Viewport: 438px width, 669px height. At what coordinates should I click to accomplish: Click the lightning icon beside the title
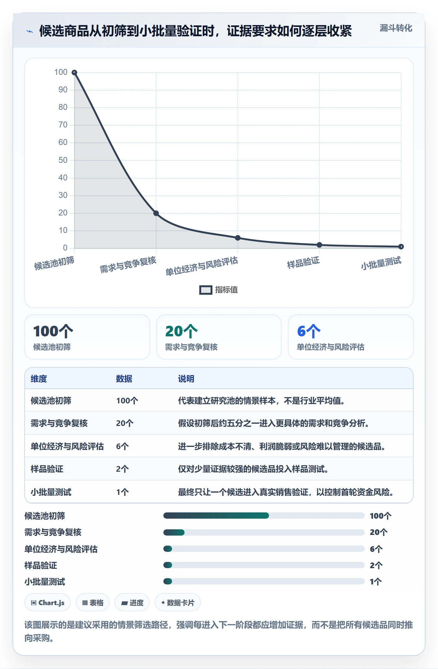(x=30, y=31)
